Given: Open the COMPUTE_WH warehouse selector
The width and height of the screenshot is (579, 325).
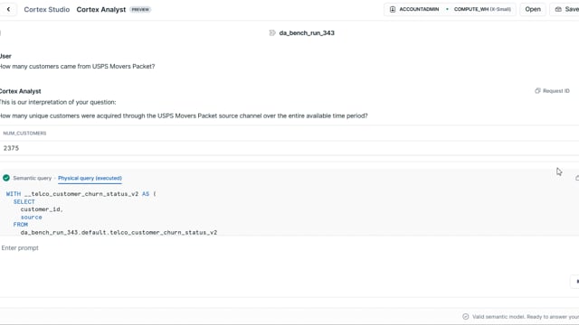Looking at the screenshot, I should (482, 9).
